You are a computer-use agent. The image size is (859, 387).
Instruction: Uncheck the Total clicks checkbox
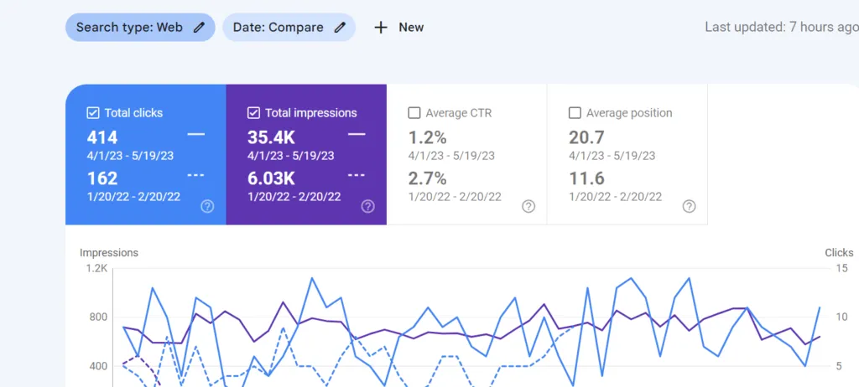click(92, 113)
